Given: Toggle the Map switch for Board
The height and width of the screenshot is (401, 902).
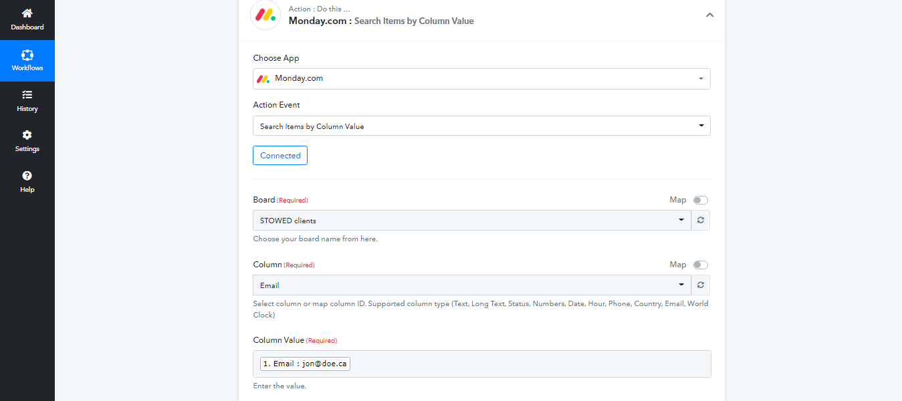Looking at the screenshot, I should 700,200.
